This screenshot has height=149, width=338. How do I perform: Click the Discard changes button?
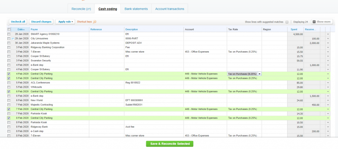[x=41, y=22]
